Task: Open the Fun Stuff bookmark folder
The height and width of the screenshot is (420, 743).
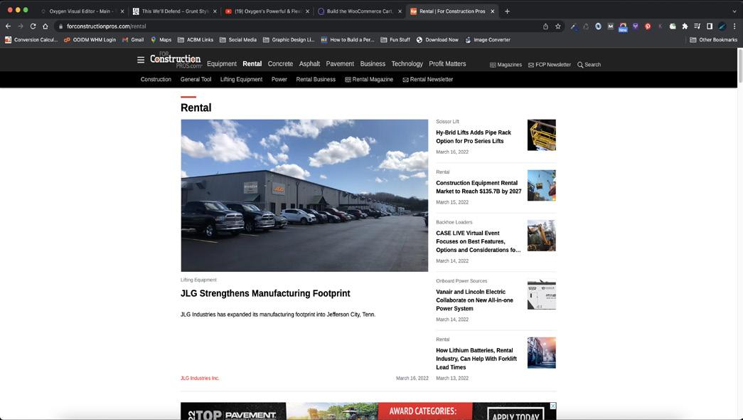Action: point(395,40)
